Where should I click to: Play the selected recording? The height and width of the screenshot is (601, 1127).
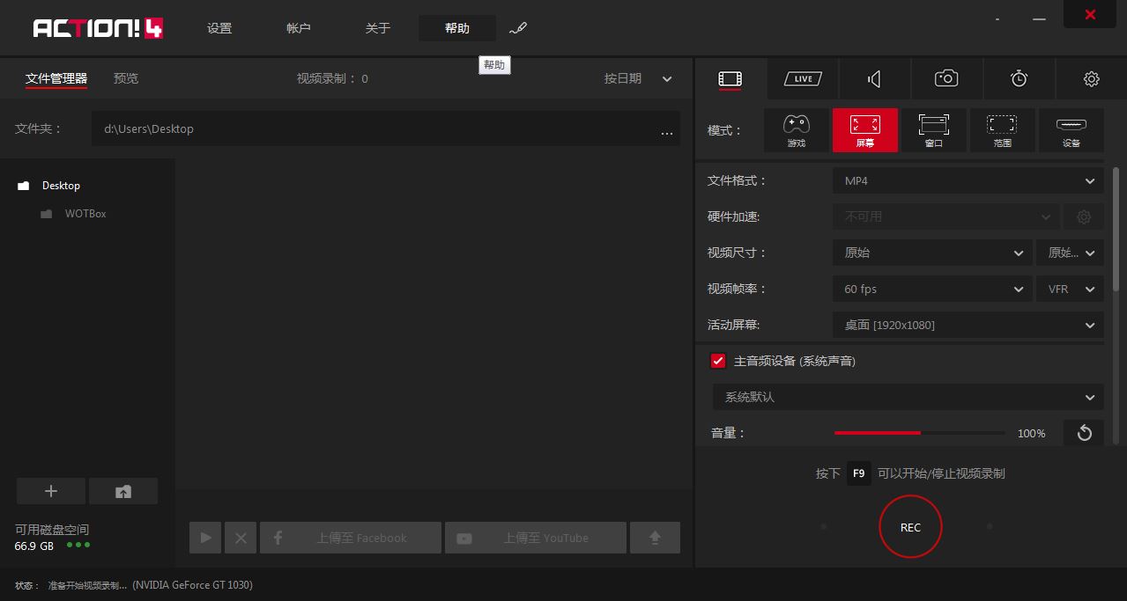(205, 538)
